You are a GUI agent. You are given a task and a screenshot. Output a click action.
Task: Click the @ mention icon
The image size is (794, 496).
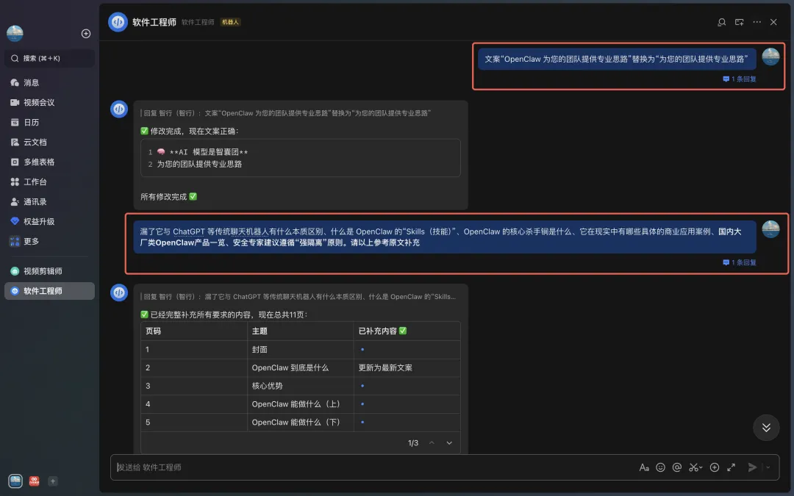(x=676, y=467)
